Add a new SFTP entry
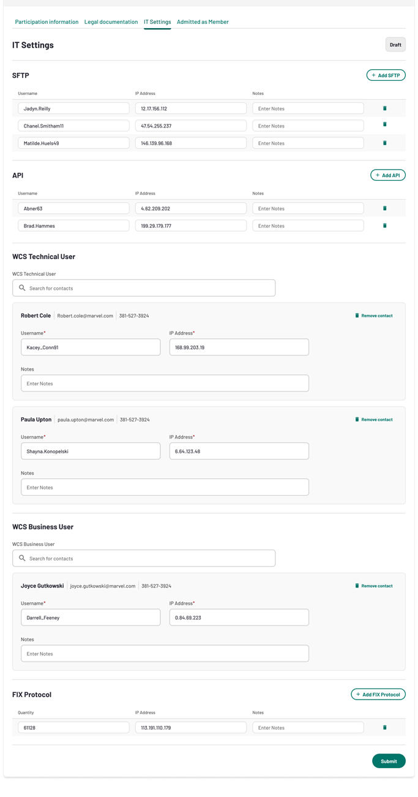418x797 pixels. point(386,75)
